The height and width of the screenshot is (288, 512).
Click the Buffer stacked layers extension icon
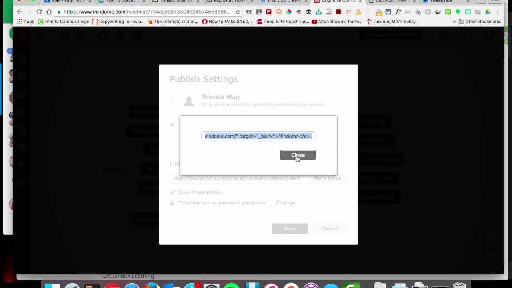tap(308, 12)
